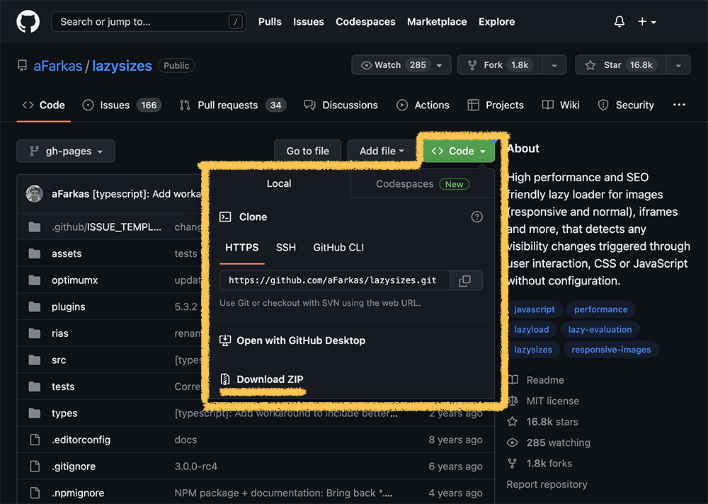Switch to the Code repository tab
This screenshot has width=708, height=504.
click(x=44, y=105)
